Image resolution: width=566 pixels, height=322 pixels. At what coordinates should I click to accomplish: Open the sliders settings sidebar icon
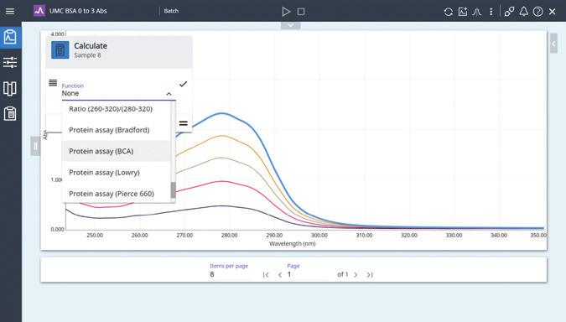[x=10, y=62]
